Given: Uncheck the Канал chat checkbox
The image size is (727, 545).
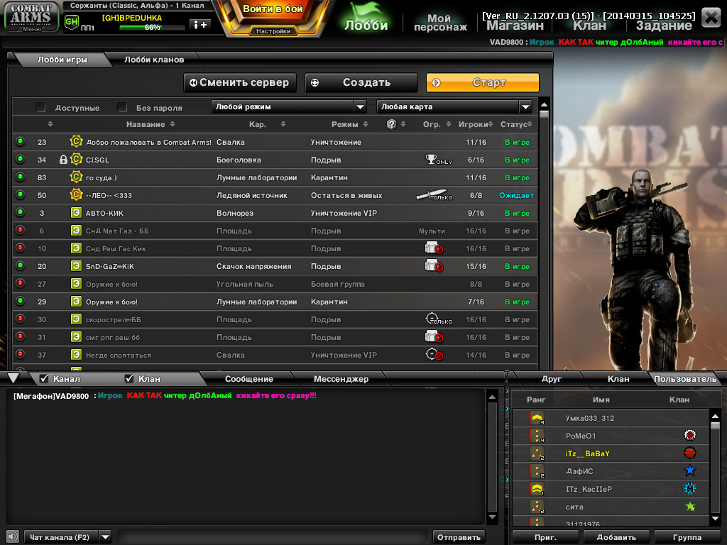Looking at the screenshot, I should click(45, 379).
